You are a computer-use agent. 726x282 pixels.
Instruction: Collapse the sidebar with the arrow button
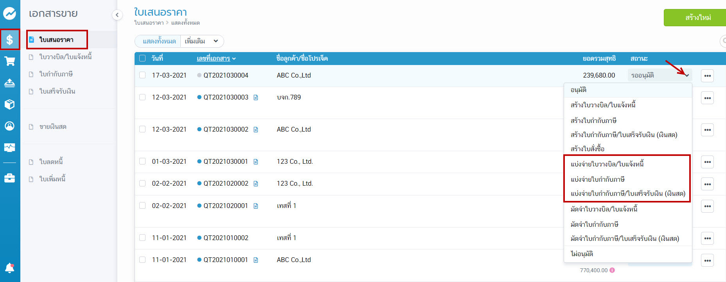point(117,15)
